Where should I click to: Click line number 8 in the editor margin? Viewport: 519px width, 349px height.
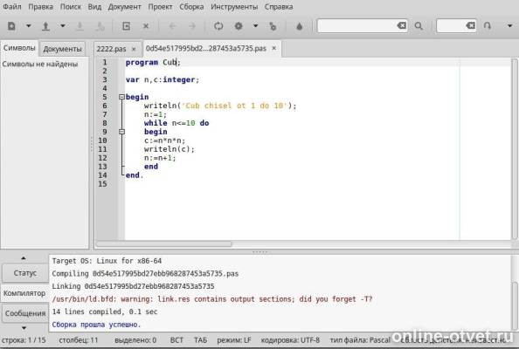105,123
